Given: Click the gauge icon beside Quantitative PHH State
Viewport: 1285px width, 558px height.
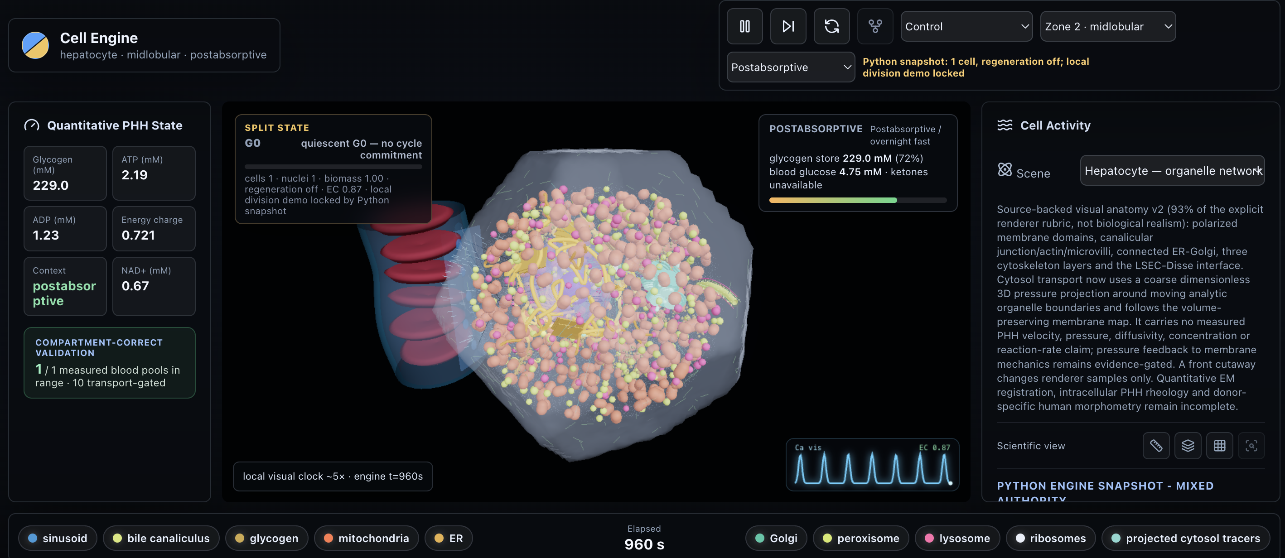Looking at the screenshot, I should coord(31,125).
